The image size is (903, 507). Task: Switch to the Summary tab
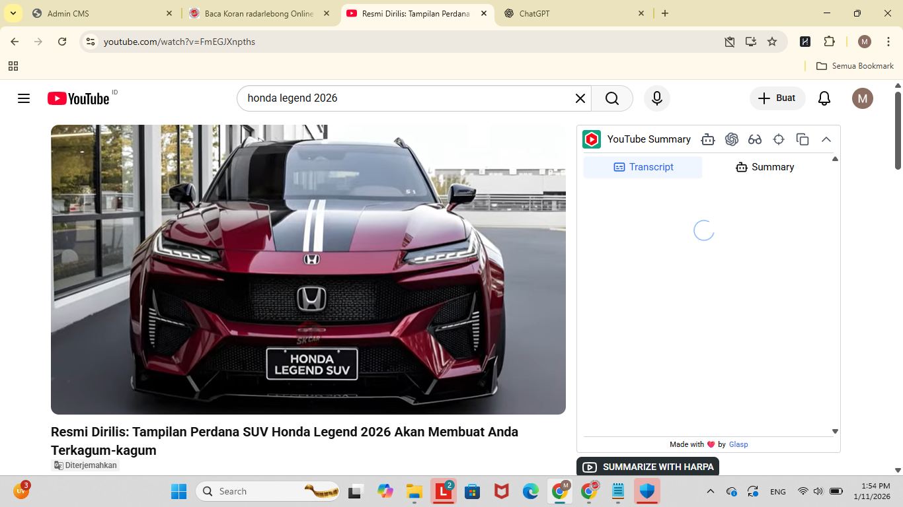764,166
